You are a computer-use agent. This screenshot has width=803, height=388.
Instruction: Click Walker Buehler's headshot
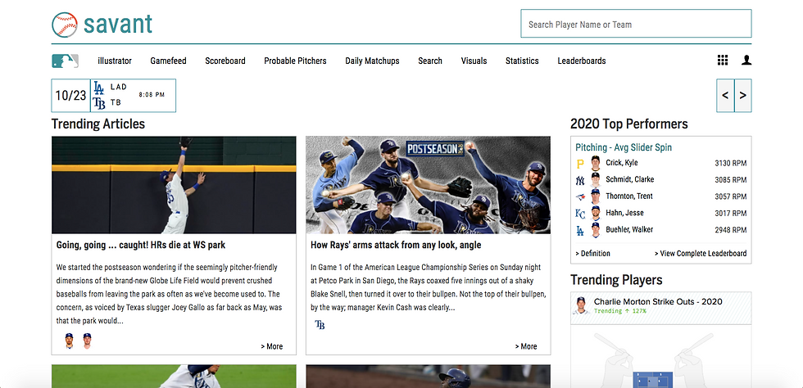(x=595, y=230)
